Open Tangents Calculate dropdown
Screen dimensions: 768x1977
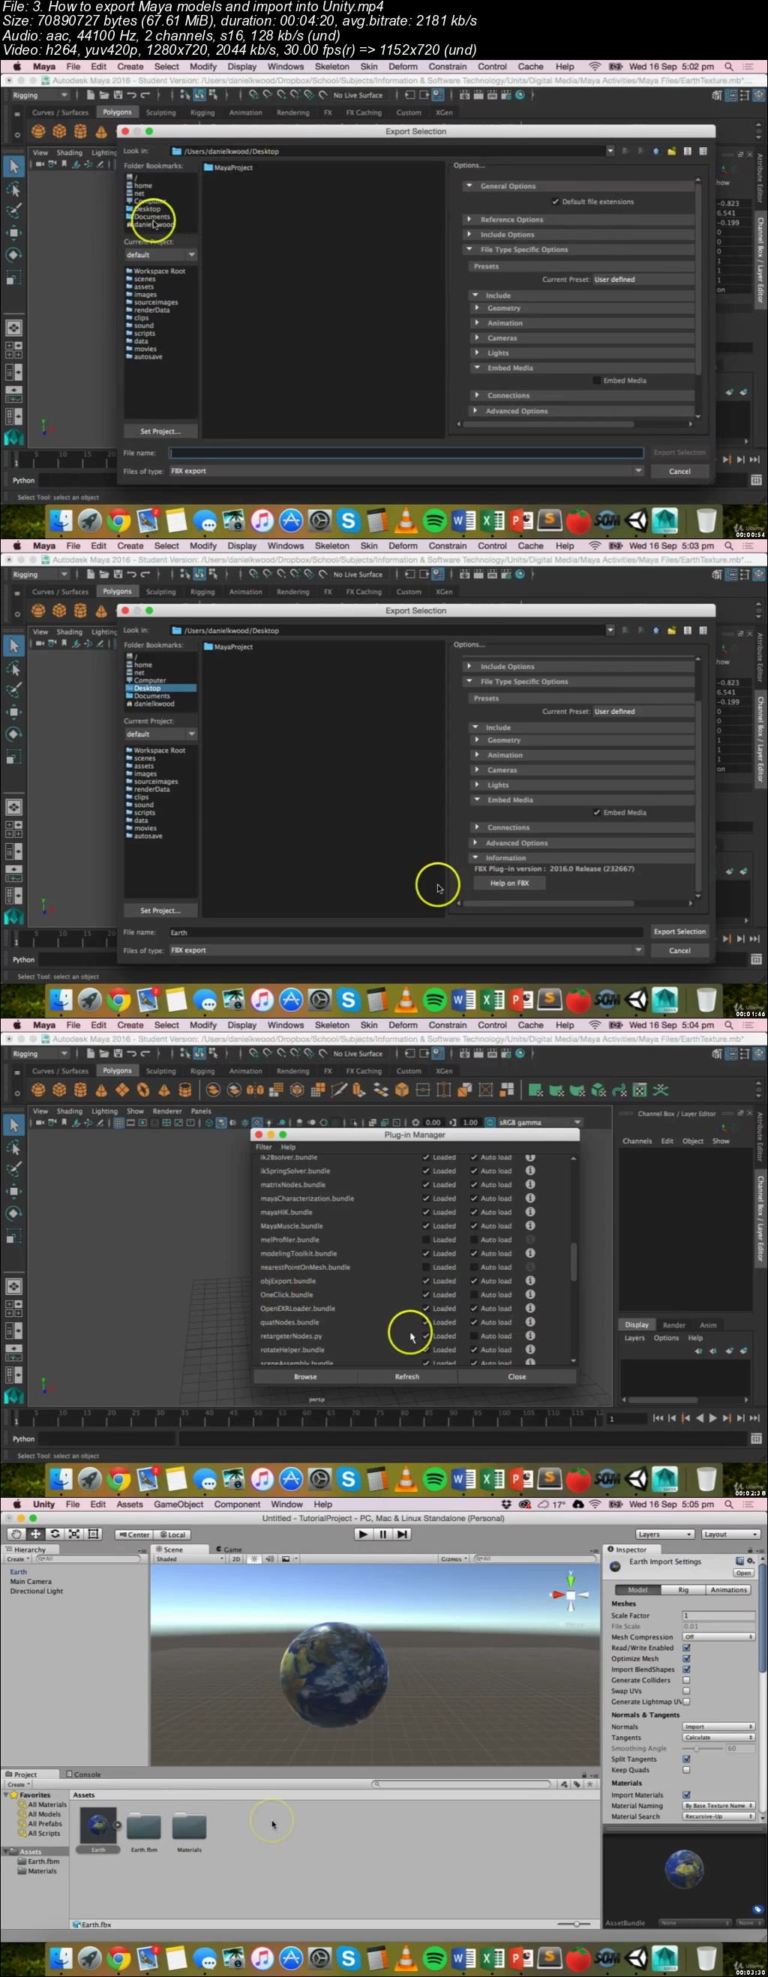(x=718, y=1738)
